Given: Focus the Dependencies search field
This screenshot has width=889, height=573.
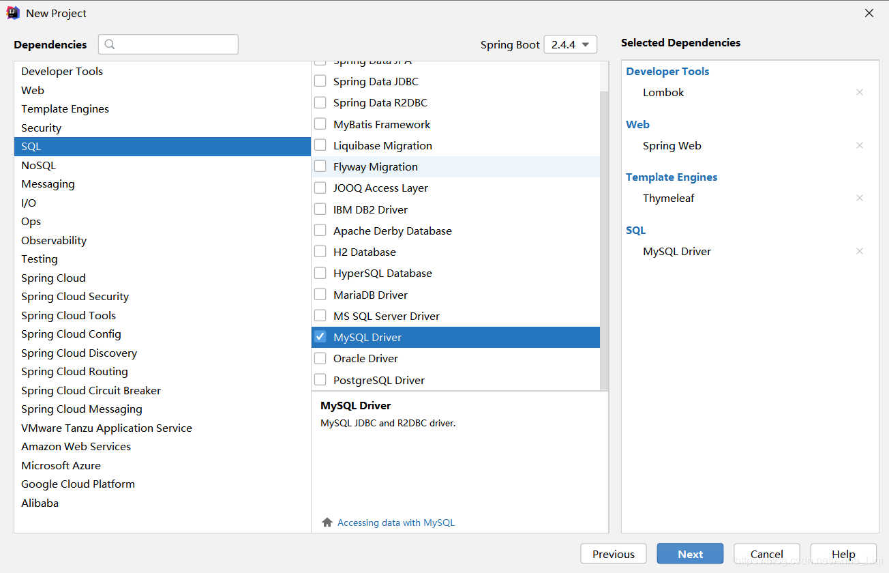Looking at the screenshot, I should tap(168, 44).
